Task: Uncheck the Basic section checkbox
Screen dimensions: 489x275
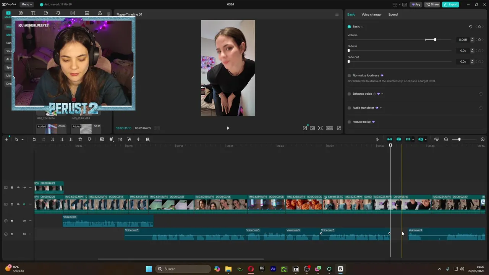Action: pyautogui.click(x=349, y=27)
